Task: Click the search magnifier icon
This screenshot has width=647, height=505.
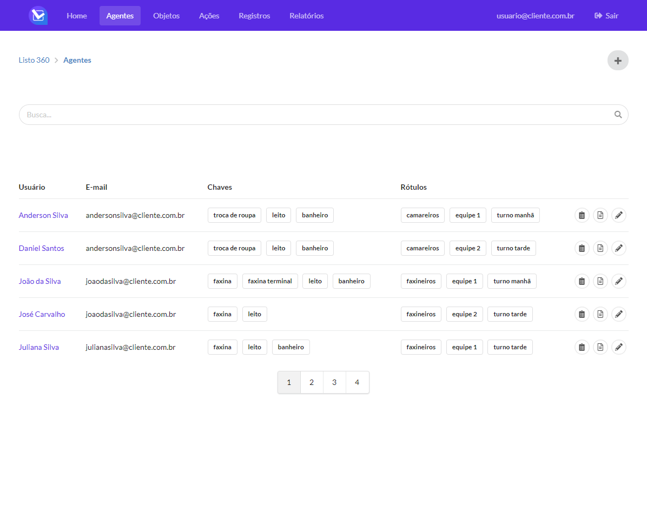Action: pos(618,114)
